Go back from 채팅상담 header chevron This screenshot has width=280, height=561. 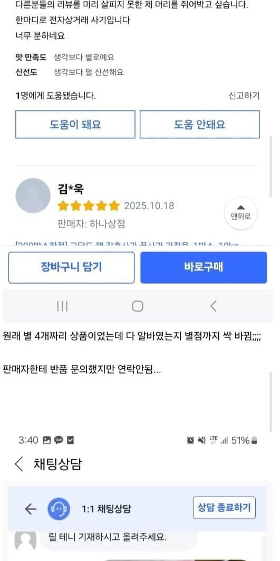point(19,464)
